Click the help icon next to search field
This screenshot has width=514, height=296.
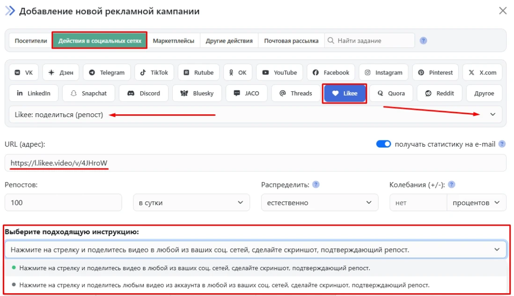click(423, 41)
